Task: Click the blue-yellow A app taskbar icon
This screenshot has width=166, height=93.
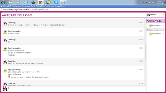Action: (x=33, y=2)
